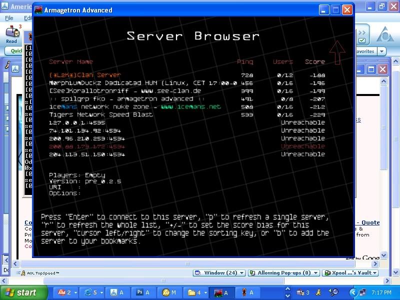400x300 pixels.
Task: Click the AOL triangle logo in the toolbar
Action: tap(385, 34)
